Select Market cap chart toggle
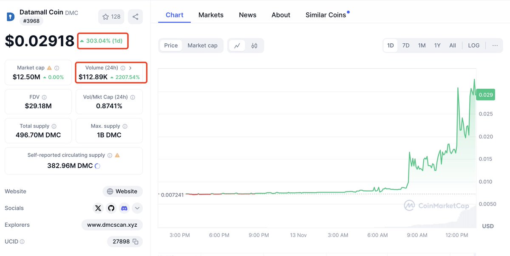This screenshot has height=256, width=510. 202,45
